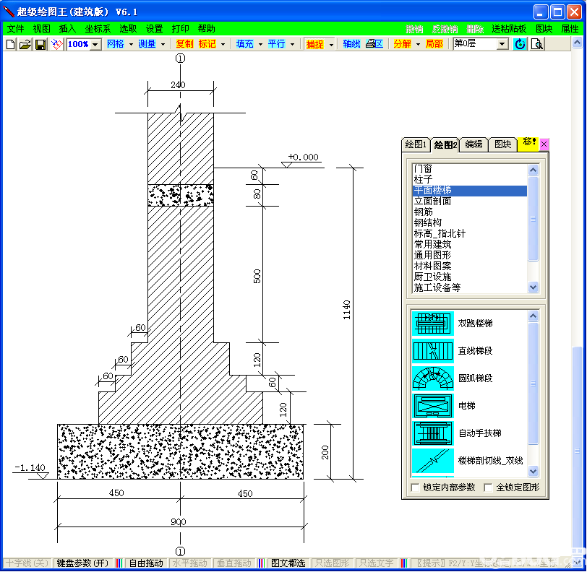The image size is (587, 572).
Task: Open the 视图 menu
Action: (x=41, y=29)
